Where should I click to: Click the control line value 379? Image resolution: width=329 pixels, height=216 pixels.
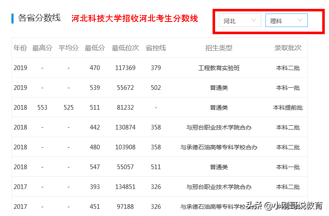click(156, 68)
